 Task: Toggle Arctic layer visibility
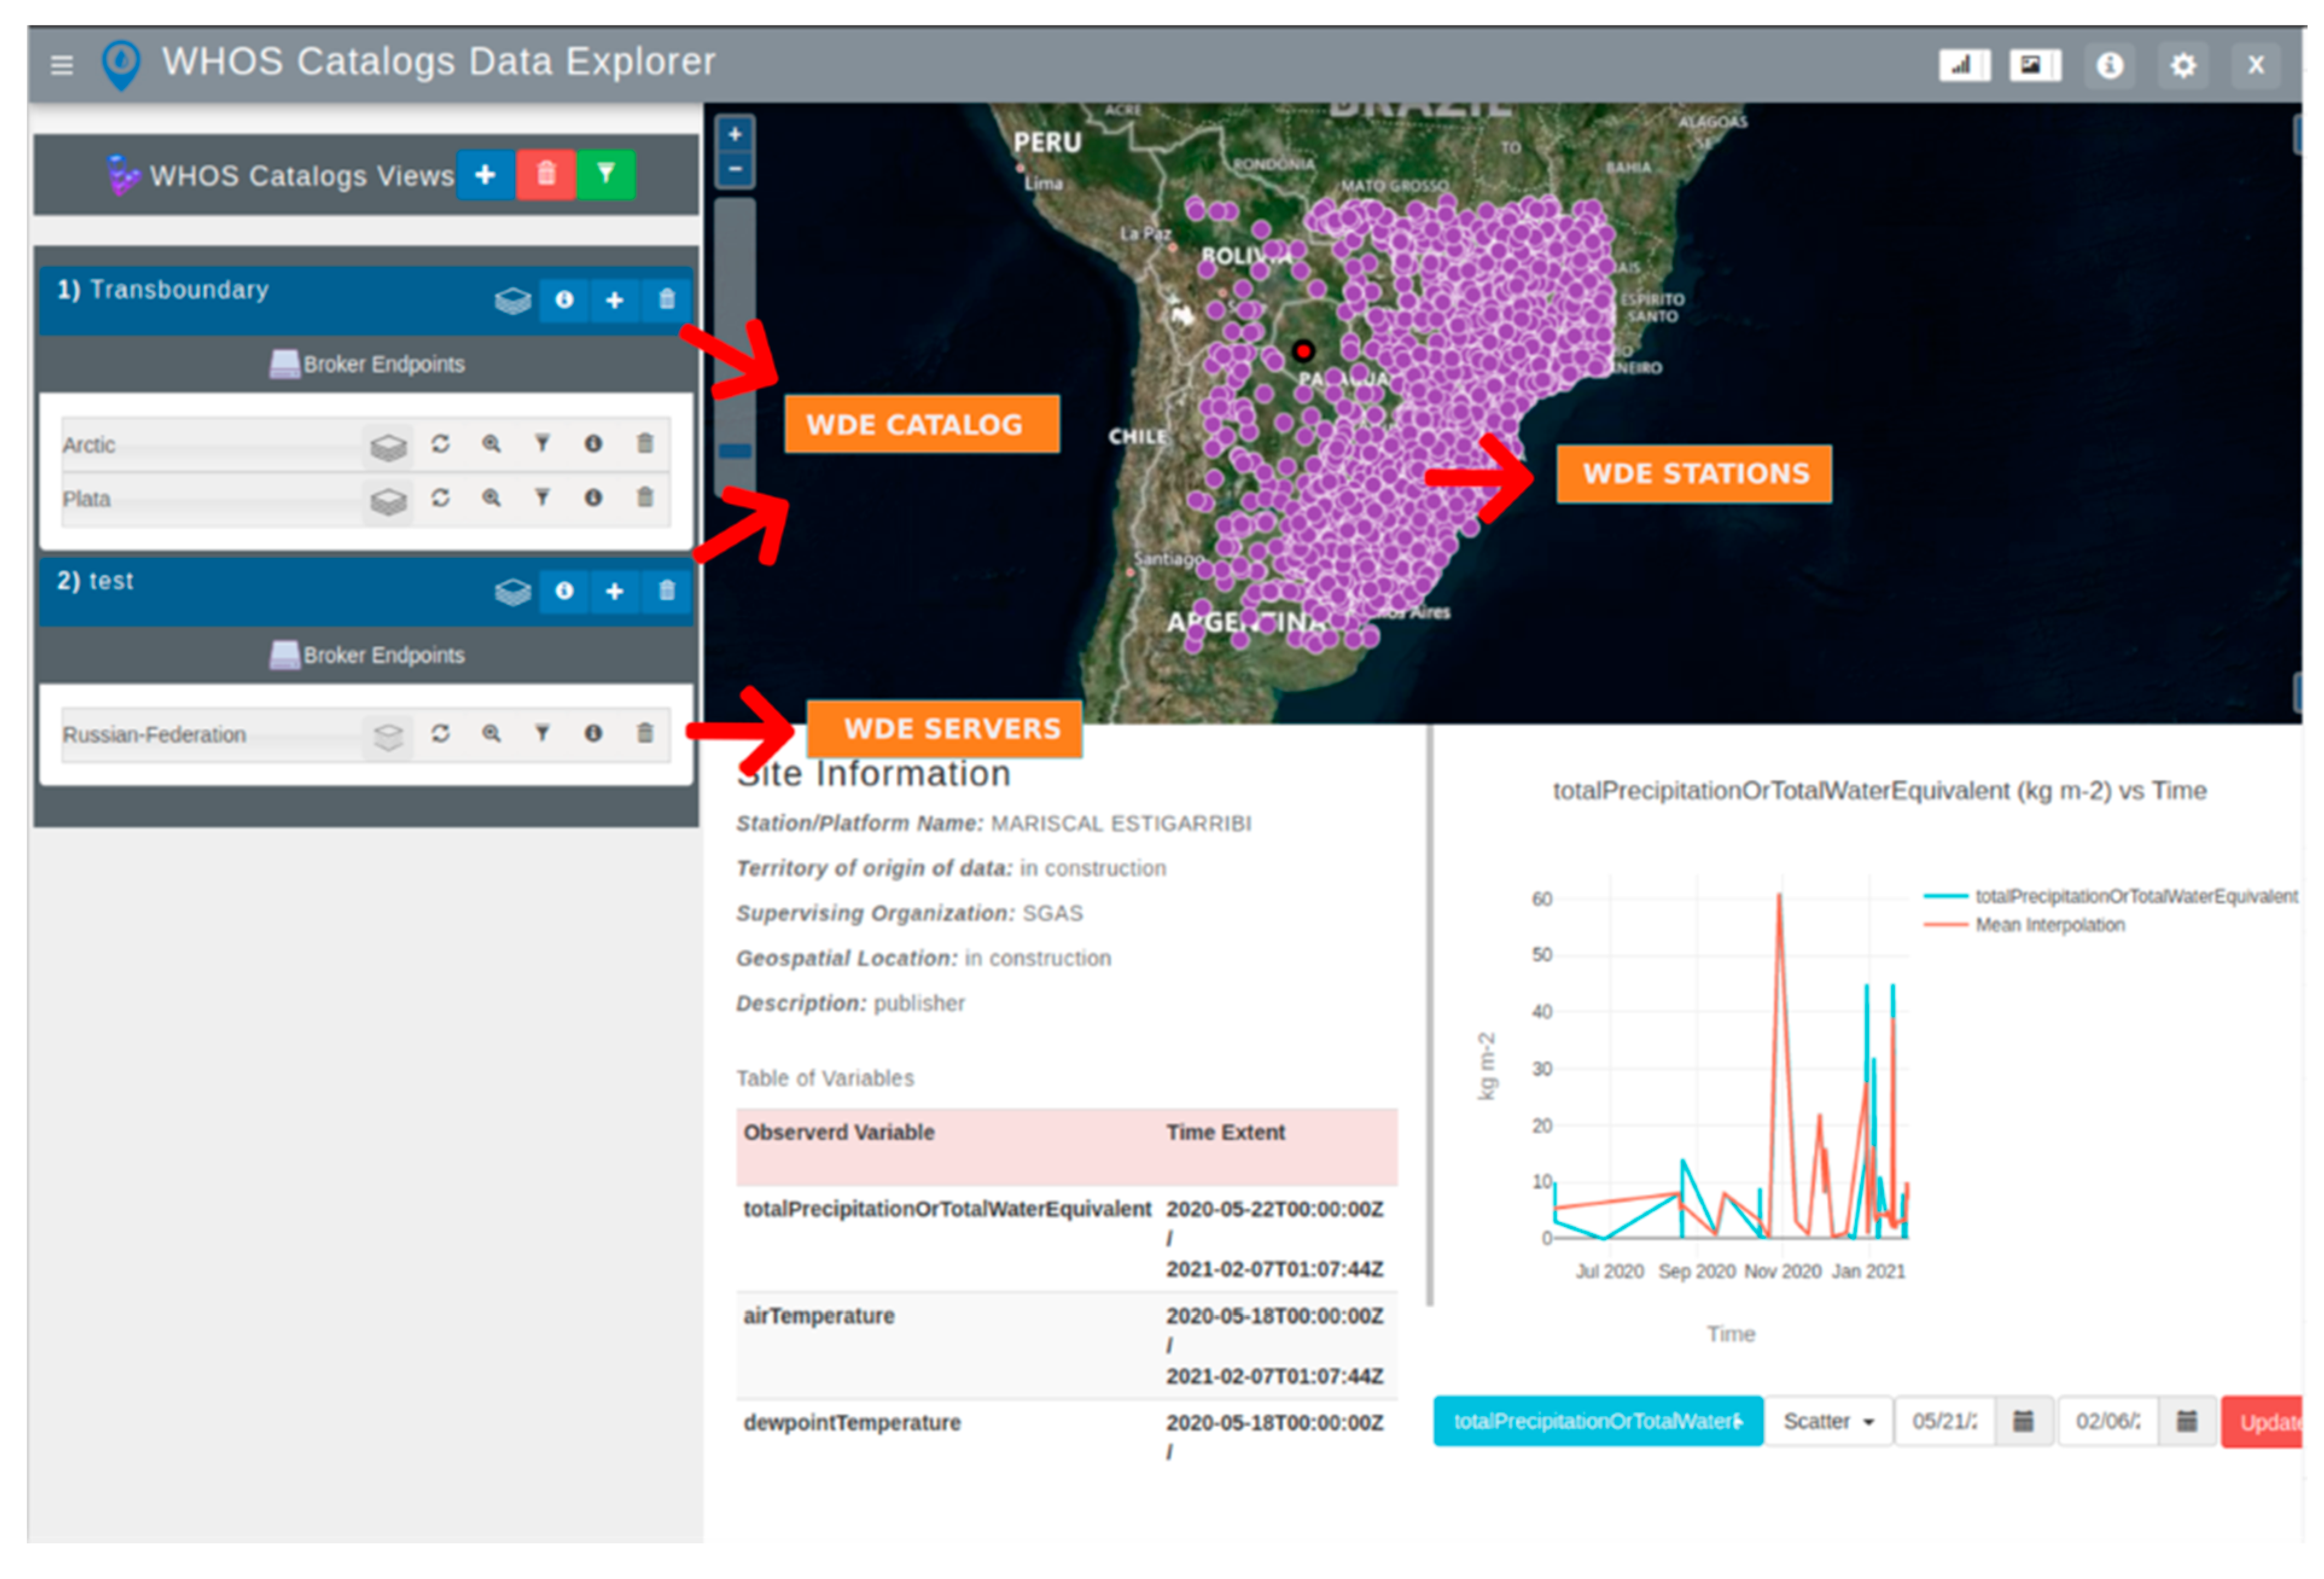pos(388,446)
